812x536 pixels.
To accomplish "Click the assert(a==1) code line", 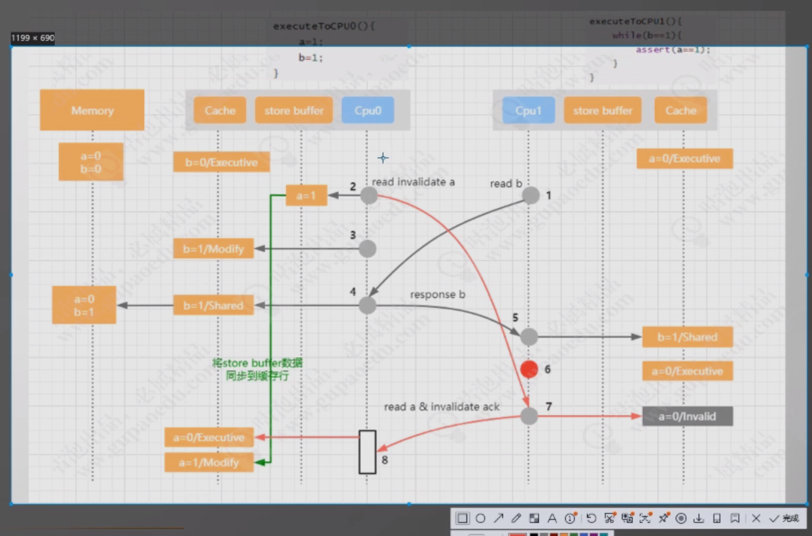I will (673, 50).
